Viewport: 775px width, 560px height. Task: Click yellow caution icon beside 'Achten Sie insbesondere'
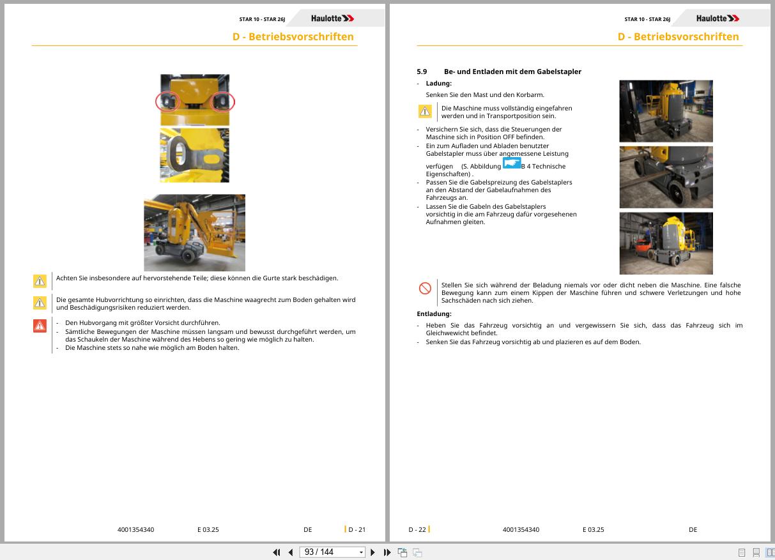[40, 281]
